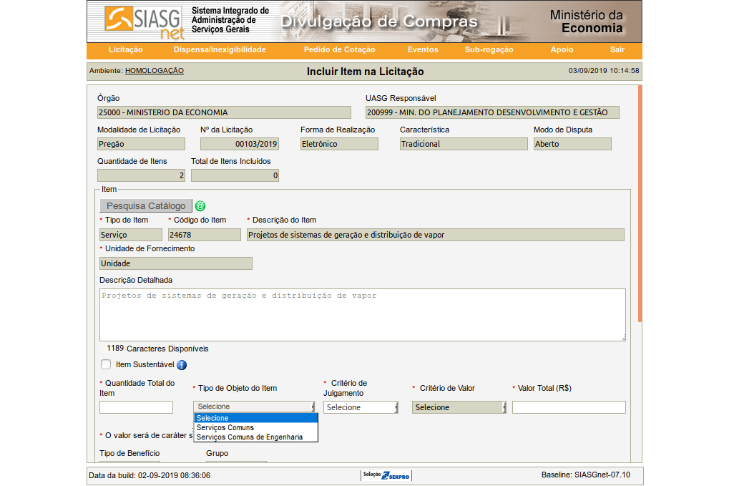Focus the Quantidade Total do Item field
Screen dimensions: 729x486
click(136, 407)
